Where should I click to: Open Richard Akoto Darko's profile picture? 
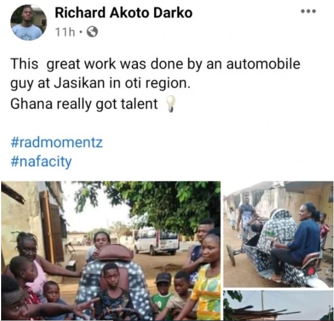pyautogui.click(x=29, y=22)
